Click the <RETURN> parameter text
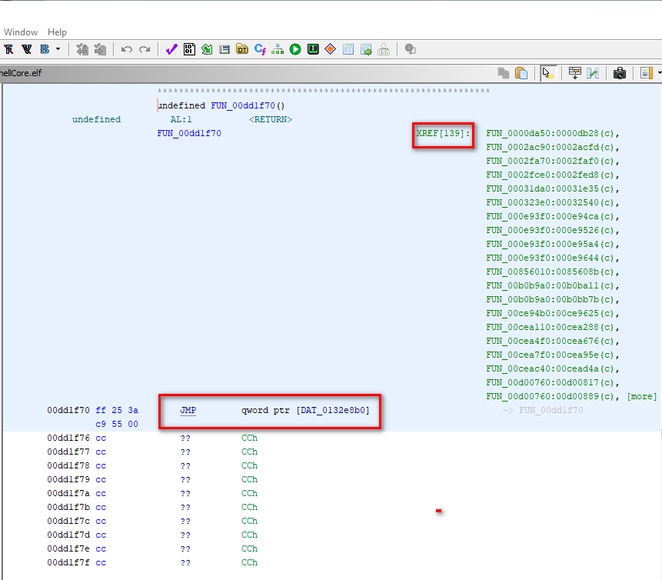This screenshot has width=662, height=580. 270,119
